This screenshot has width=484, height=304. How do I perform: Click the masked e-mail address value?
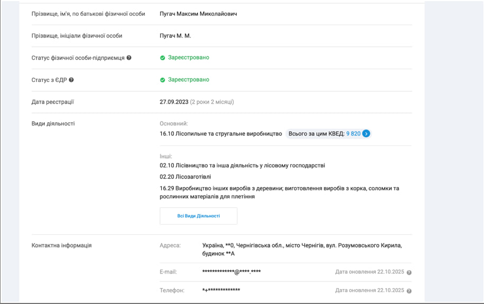tap(231, 272)
